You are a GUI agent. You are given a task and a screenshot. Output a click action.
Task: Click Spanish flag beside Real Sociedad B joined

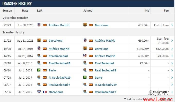[91, 70]
